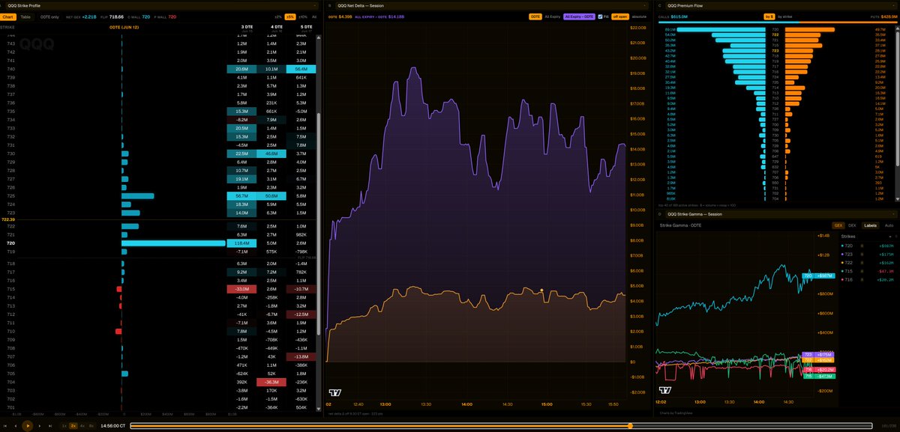Viewport: 900px width, 432px height.
Task: Skip to the start of the replay
Action: [x=5, y=426]
